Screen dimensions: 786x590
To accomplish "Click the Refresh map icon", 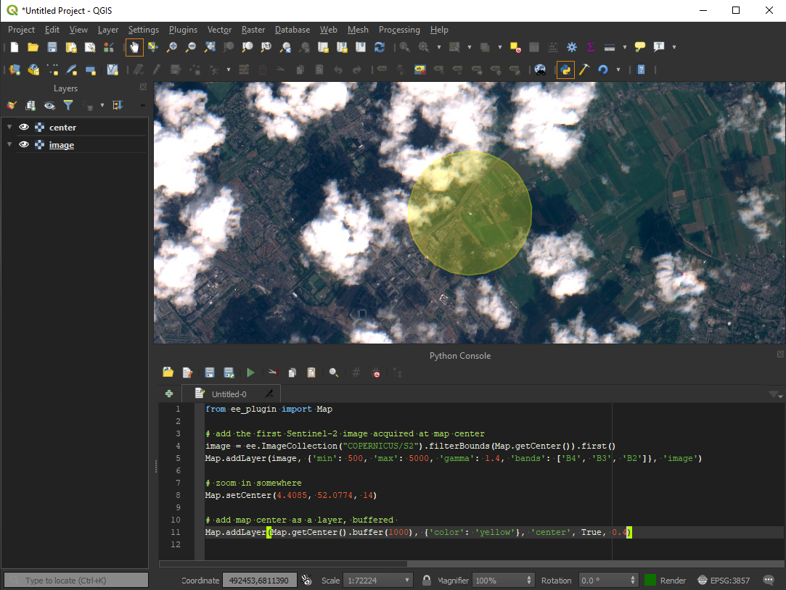I will [x=380, y=47].
